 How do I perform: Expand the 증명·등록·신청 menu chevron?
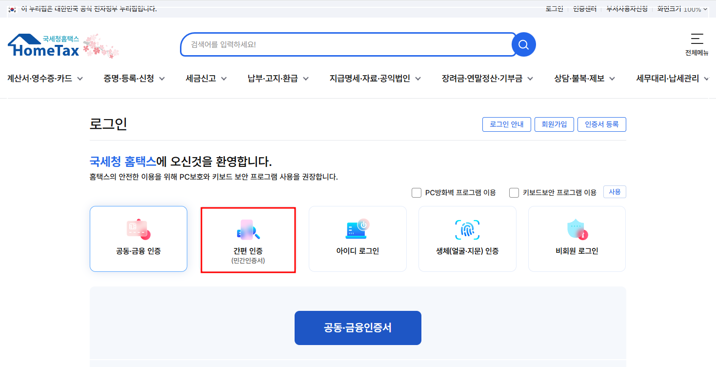click(x=162, y=79)
